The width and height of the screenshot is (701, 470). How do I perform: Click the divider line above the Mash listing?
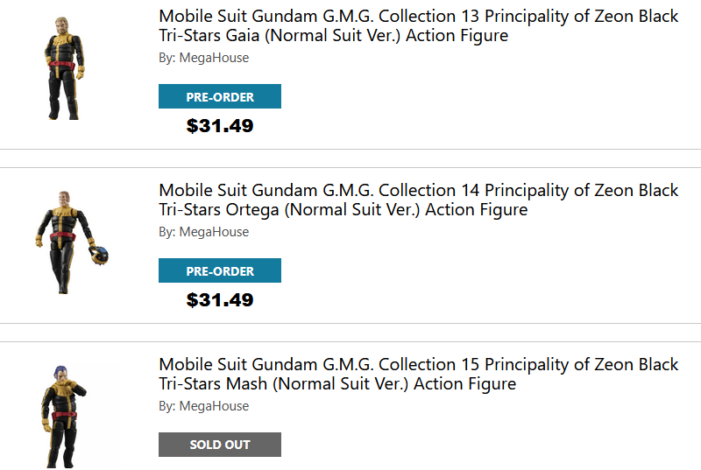pyautogui.click(x=350, y=341)
